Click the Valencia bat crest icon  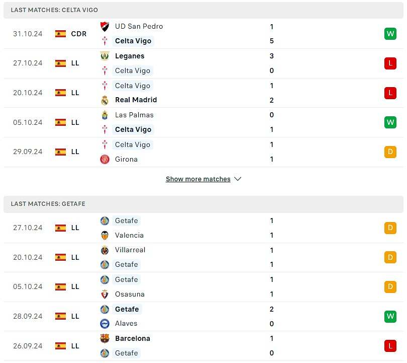[105, 235]
